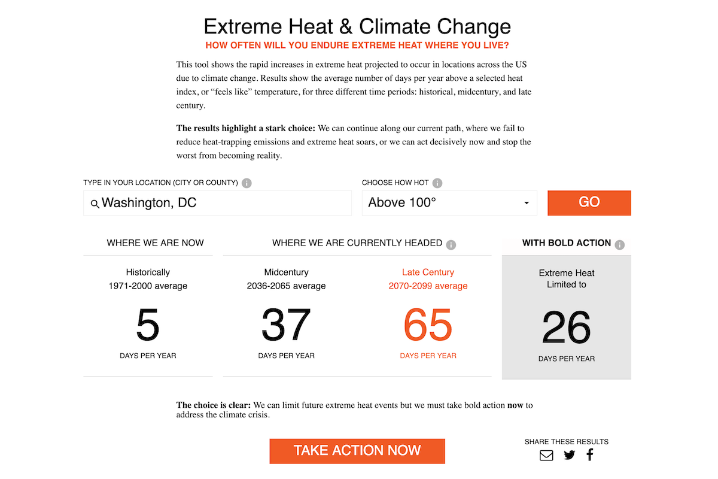Click the Late Century 2070-2099 heading
The image size is (718, 479).
coord(428,278)
